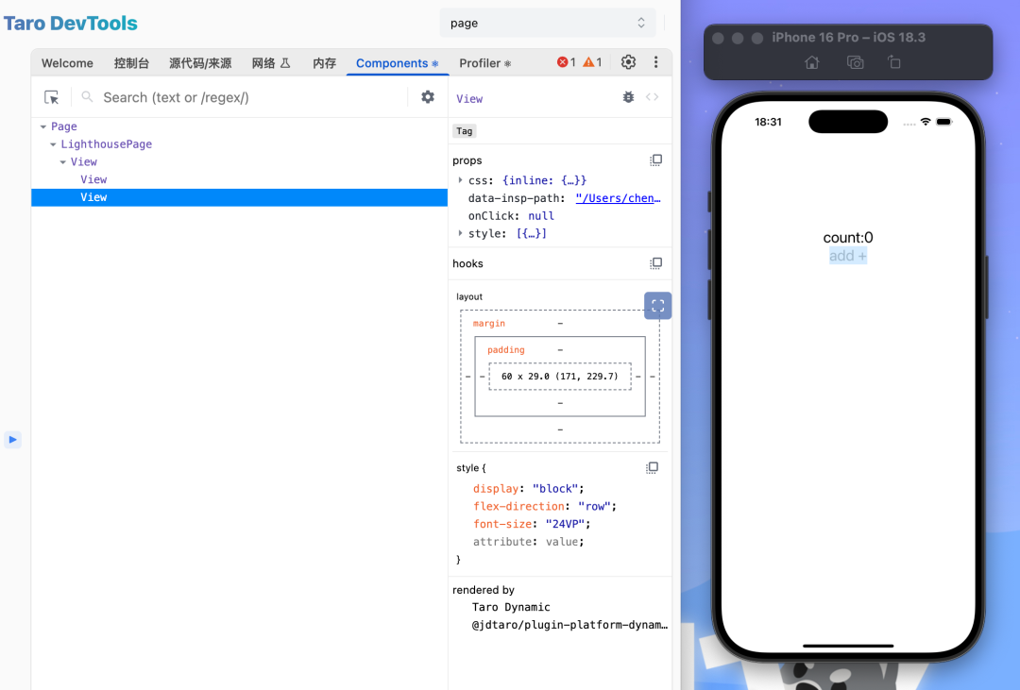Open the page selector dropdown
The height and width of the screenshot is (690, 1020).
pyautogui.click(x=548, y=23)
